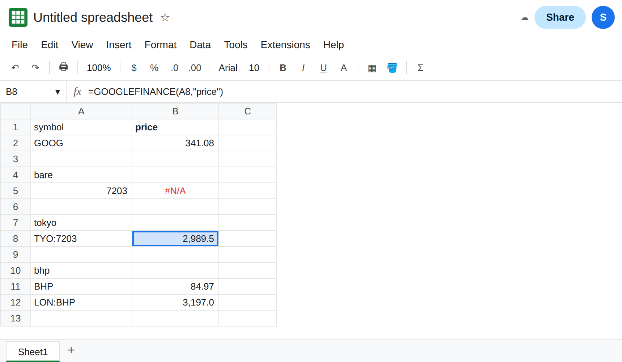Select row 5 header
This screenshot has width=622, height=362.
tap(16, 191)
